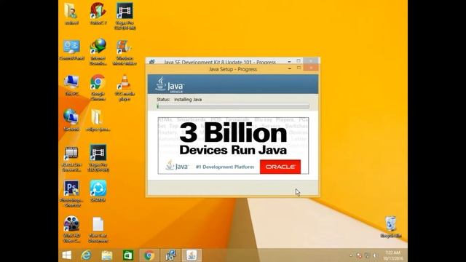Click the Oracle red logo in banner
Viewport: 466px width, 262px height.
click(280, 167)
